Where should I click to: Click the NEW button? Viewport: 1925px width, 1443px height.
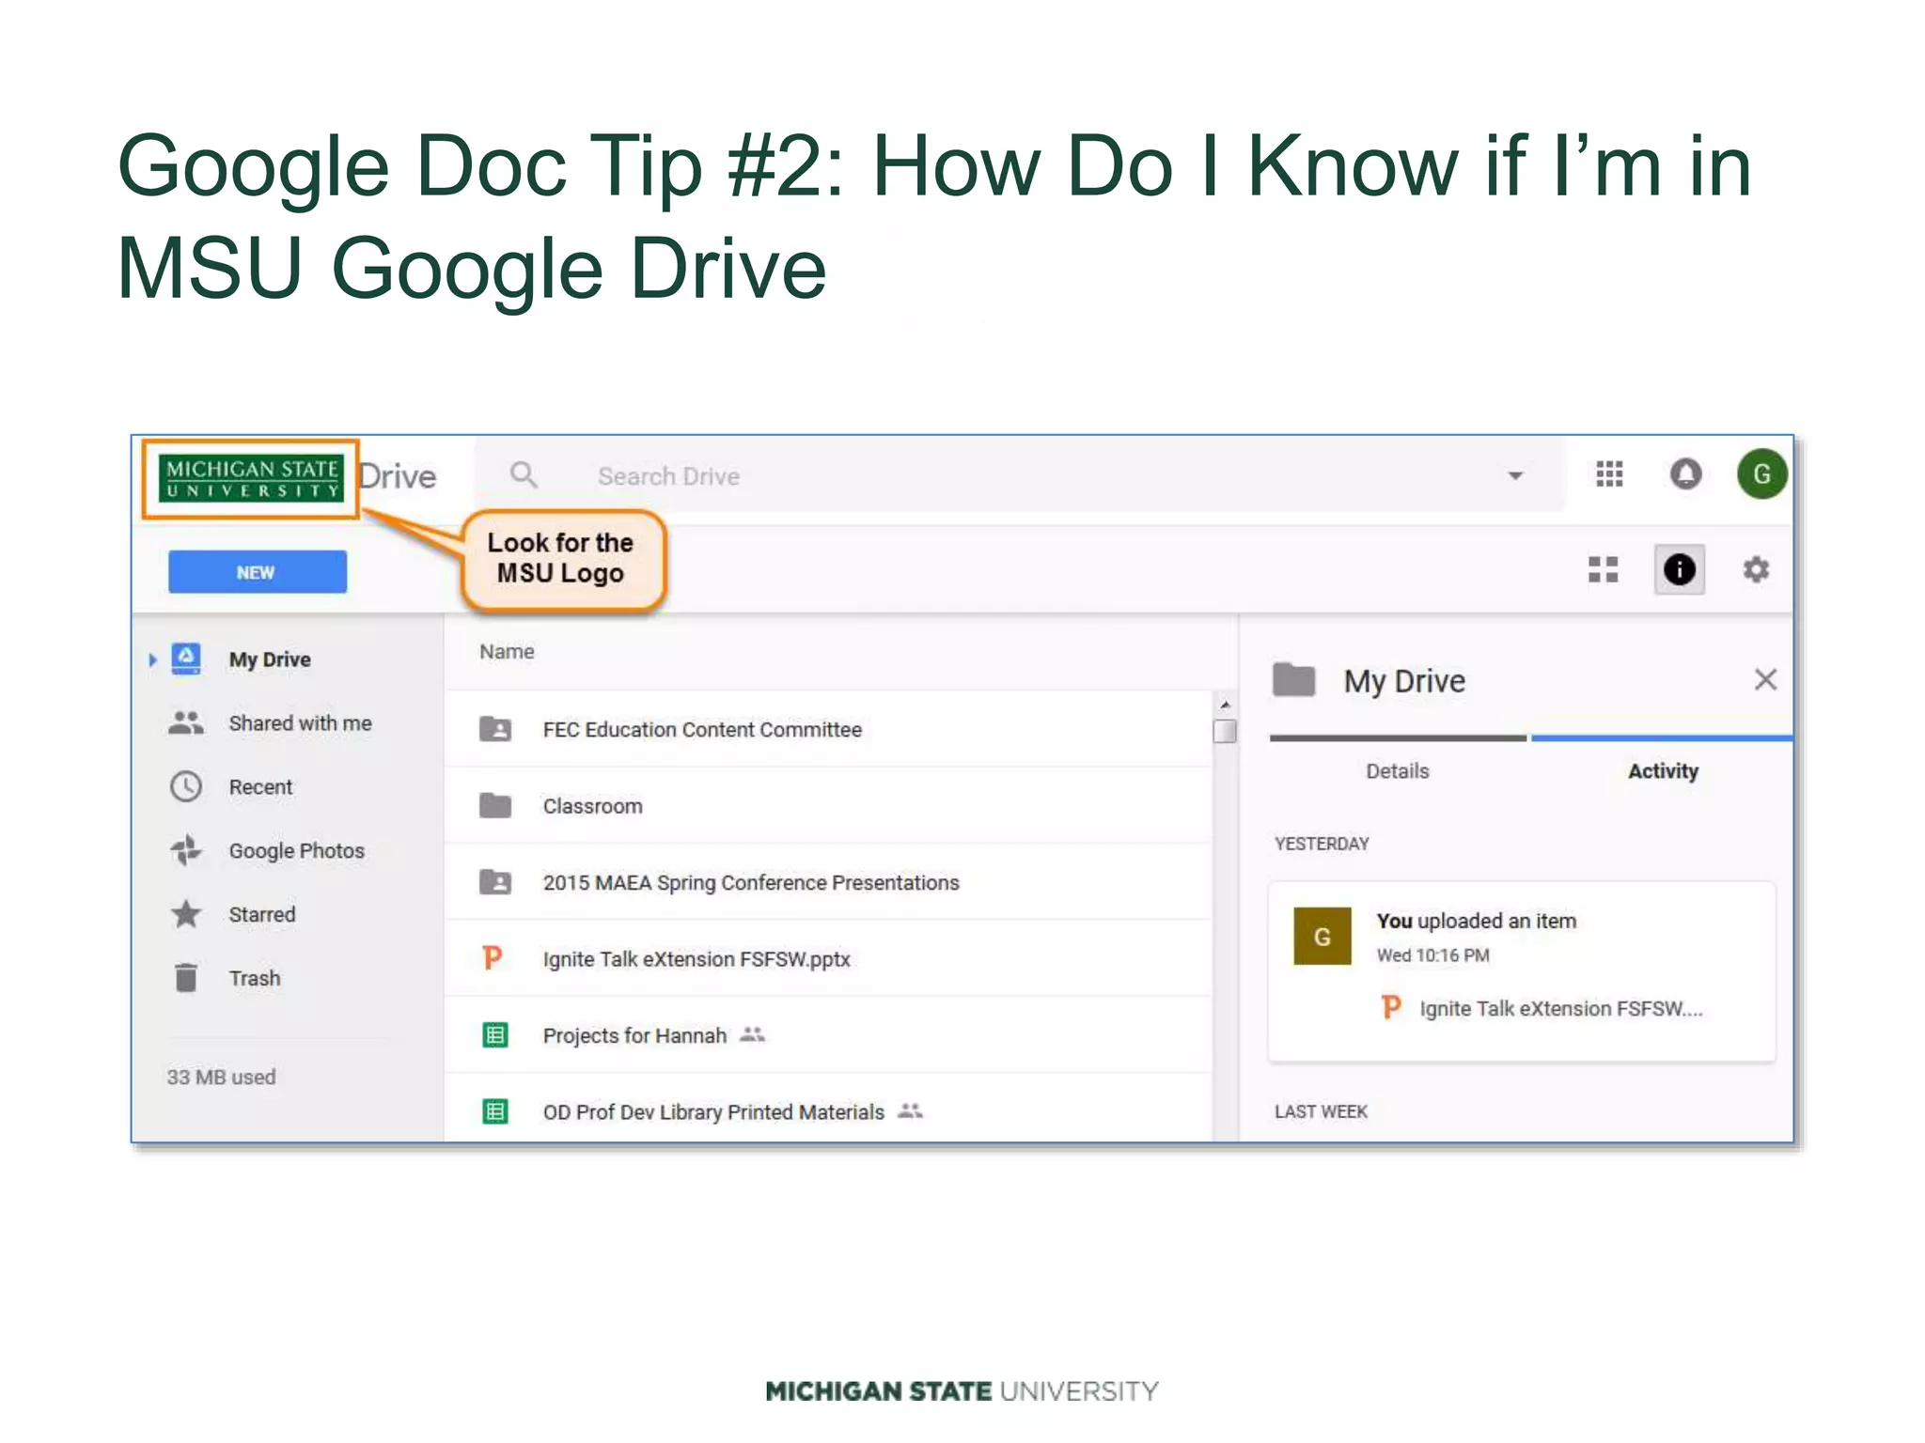pos(258,572)
